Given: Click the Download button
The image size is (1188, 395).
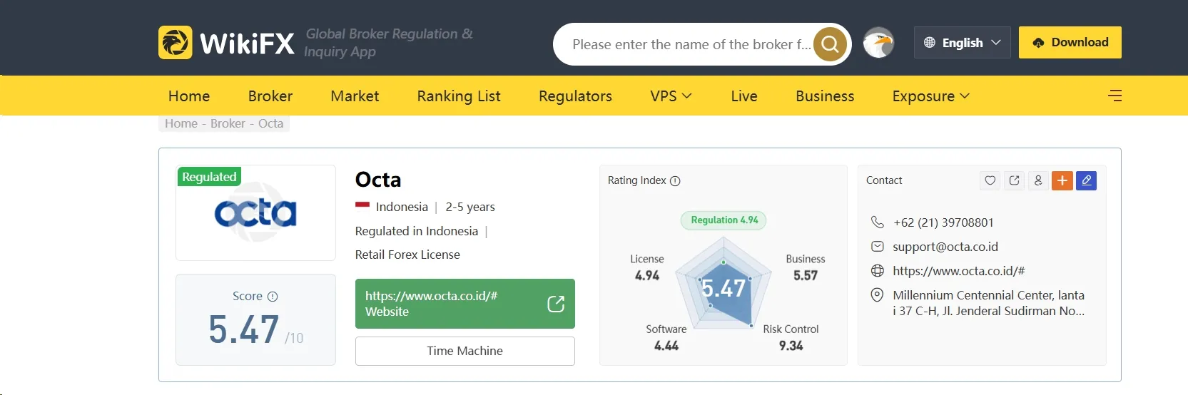Looking at the screenshot, I should [x=1070, y=42].
